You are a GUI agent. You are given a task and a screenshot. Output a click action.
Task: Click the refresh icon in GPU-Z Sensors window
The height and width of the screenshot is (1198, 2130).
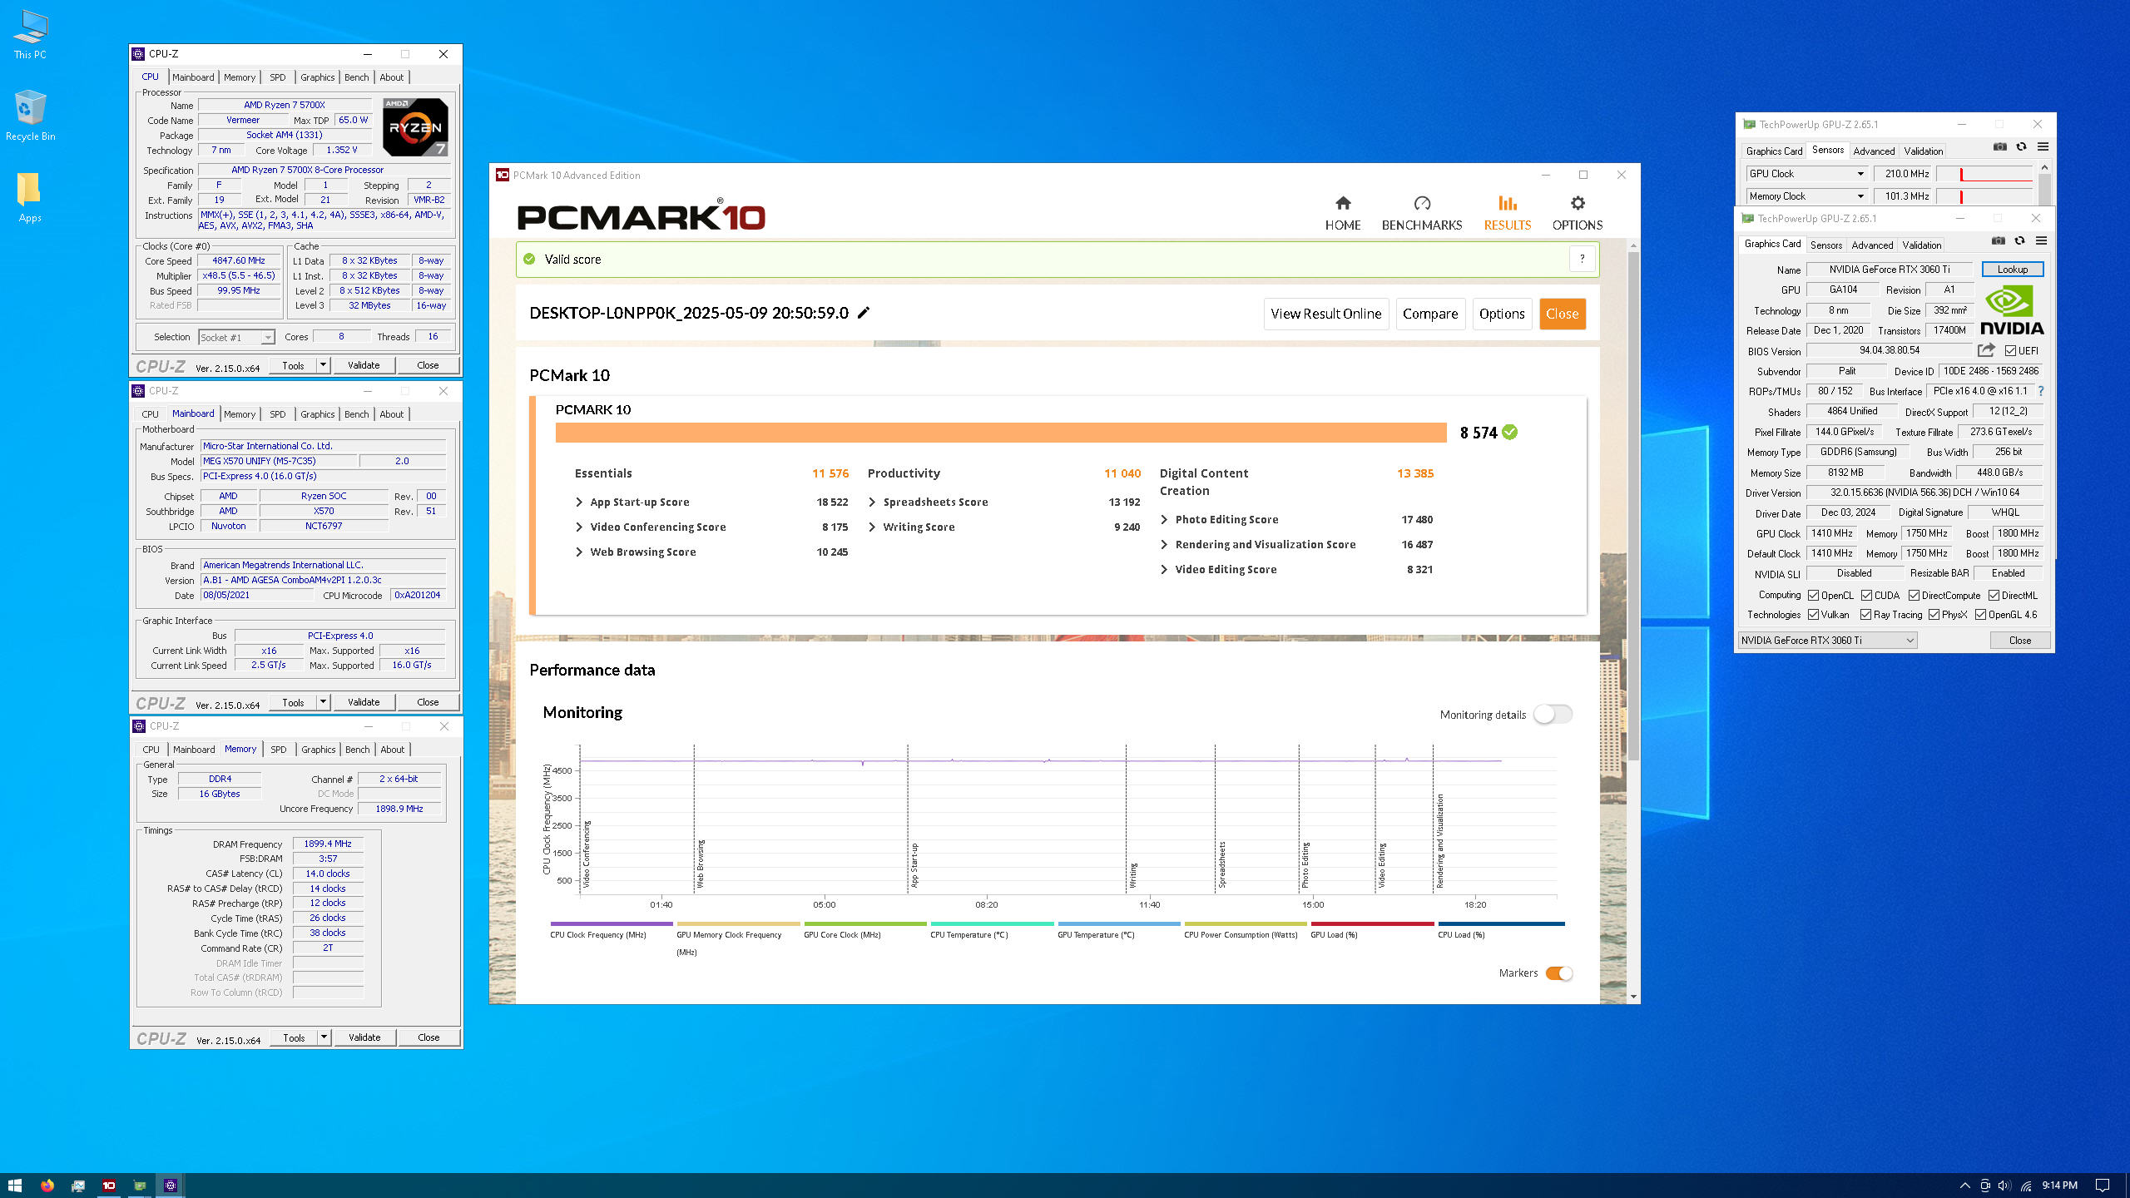point(2021,147)
